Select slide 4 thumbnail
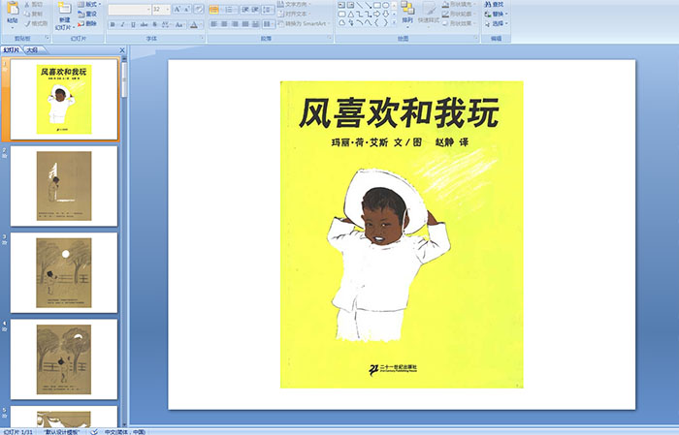 [64, 359]
